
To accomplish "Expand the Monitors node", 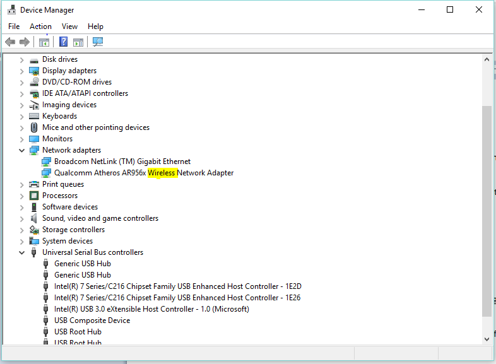I will (x=21, y=139).
